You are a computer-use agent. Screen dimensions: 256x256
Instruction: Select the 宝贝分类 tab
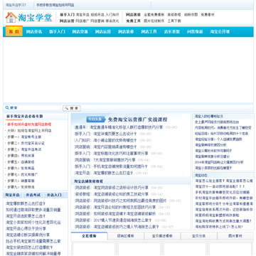pos(199,236)
